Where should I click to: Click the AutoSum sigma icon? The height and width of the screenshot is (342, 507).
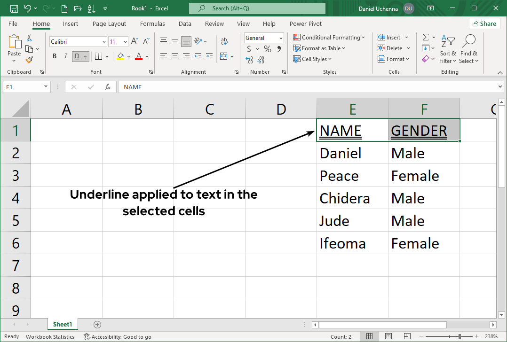tap(425, 38)
